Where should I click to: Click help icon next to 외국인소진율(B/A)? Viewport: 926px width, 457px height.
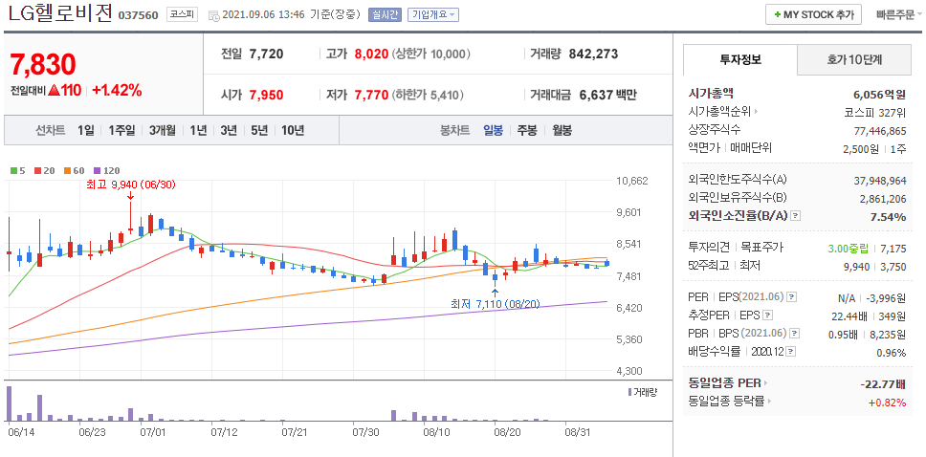796,216
